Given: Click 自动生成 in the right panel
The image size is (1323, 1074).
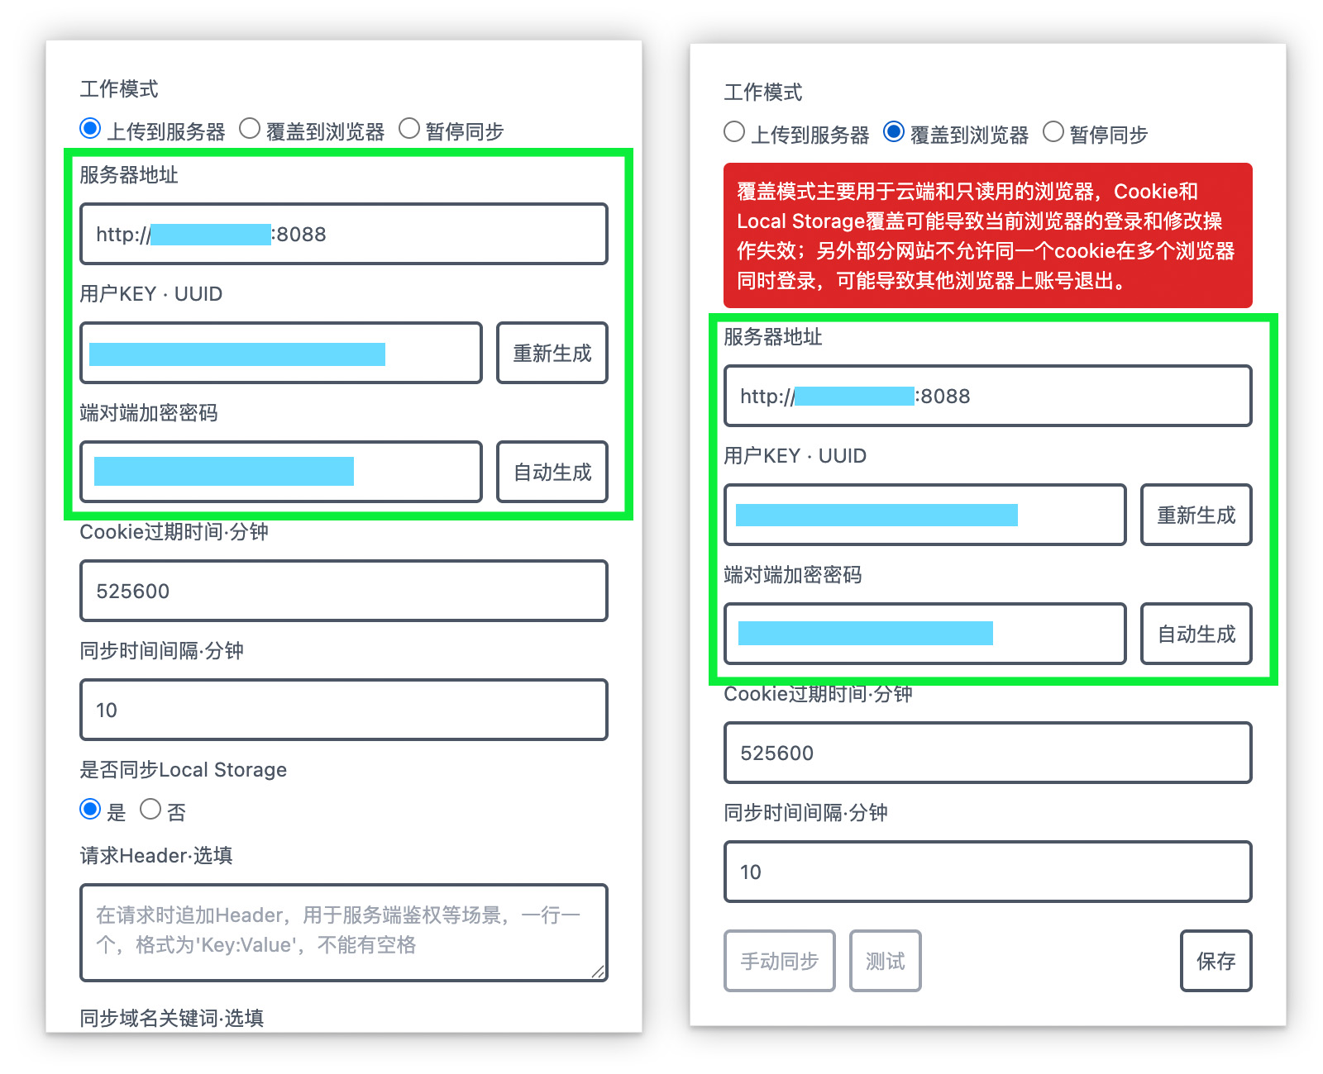Looking at the screenshot, I should pyautogui.click(x=1196, y=634).
